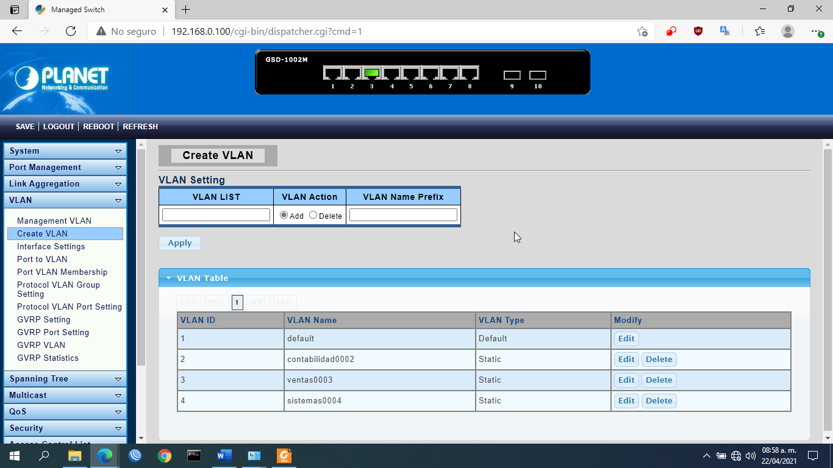This screenshot has height=468, width=833.
Task: Open the Port to VLAN page
Action: point(42,259)
